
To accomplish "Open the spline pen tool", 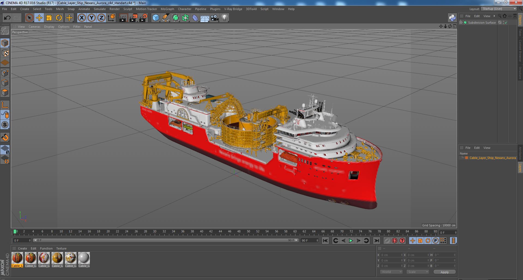I will [x=165, y=18].
